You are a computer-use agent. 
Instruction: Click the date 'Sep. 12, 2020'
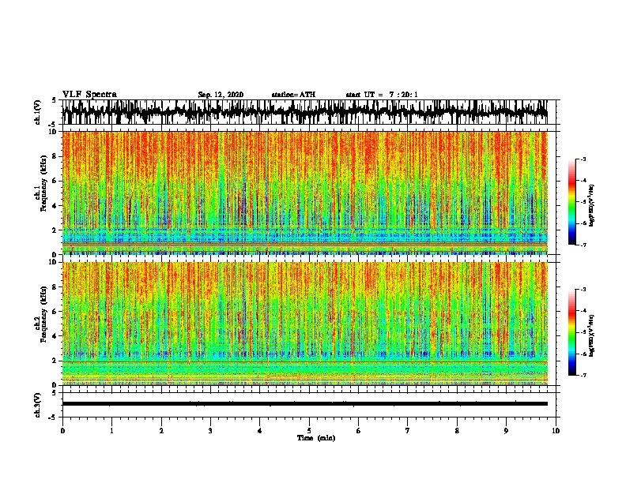[x=221, y=95]
